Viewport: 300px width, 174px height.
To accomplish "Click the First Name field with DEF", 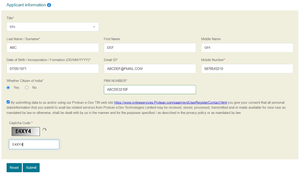I will (x=150, y=48).
